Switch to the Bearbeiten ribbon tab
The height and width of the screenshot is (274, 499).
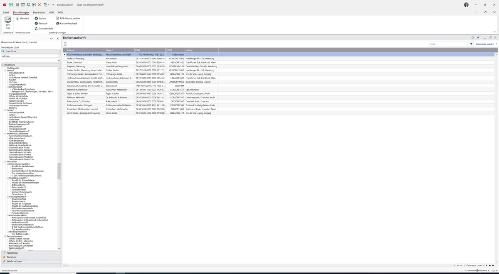click(39, 12)
